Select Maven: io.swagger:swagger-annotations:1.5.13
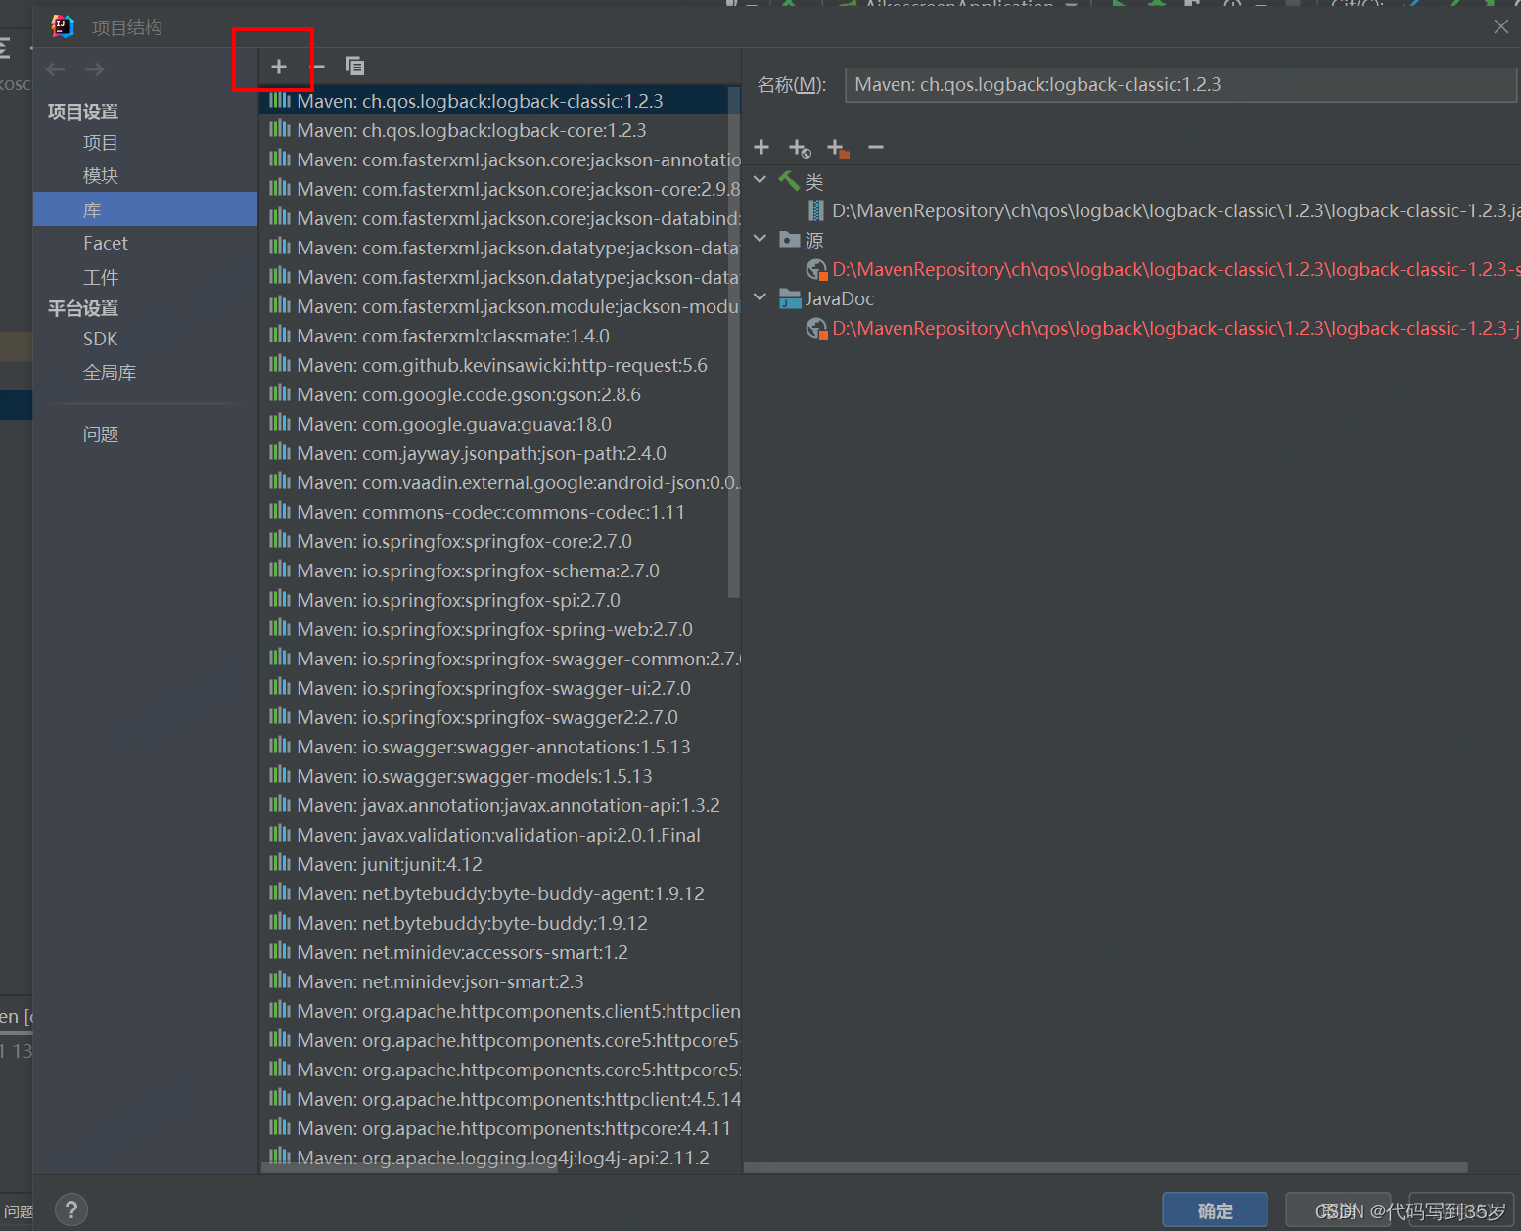 click(x=499, y=747)
